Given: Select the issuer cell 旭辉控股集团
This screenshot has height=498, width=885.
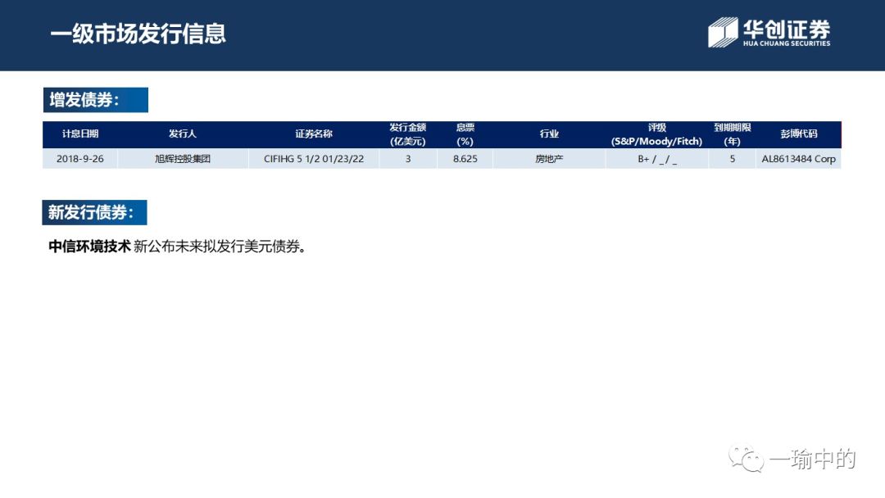Looking at the screenshot, I should [183, 159].
